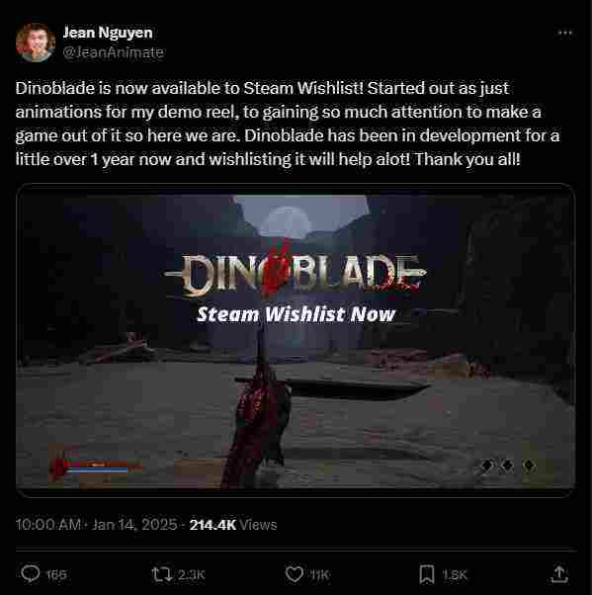Click the reply speech bubble icon
Screen dimensions: 592x595
tap(31, 573)
